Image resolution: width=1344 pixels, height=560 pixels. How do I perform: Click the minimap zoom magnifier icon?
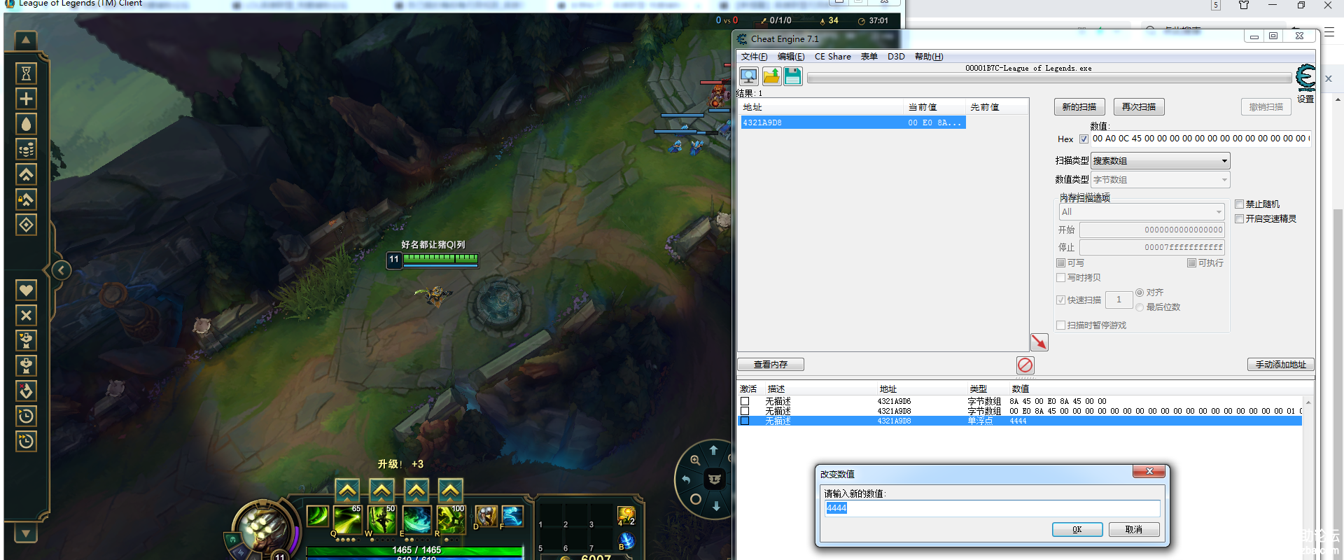tap(695, 460)
